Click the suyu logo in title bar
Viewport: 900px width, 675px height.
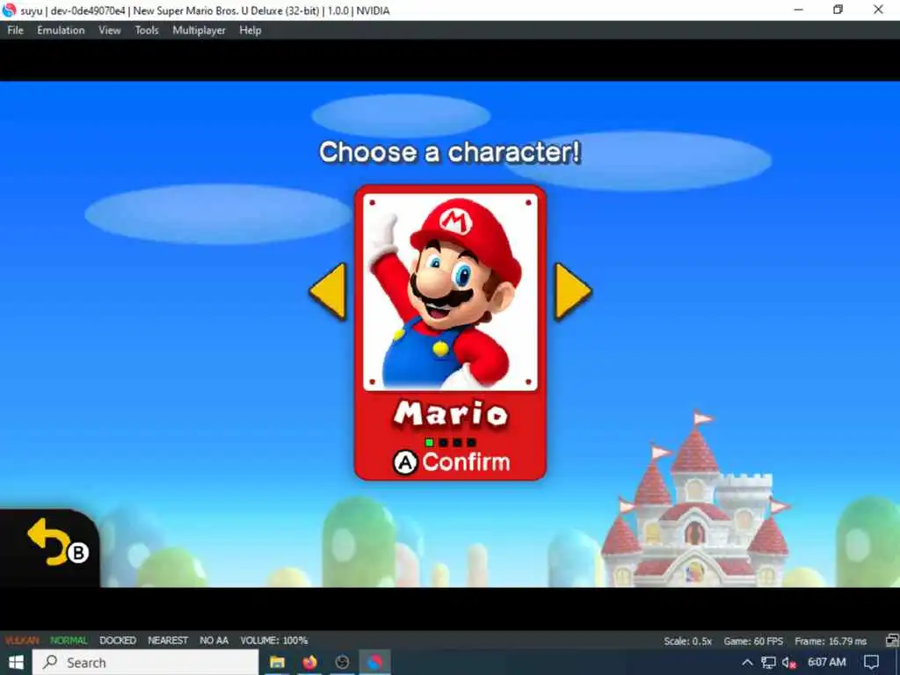click(9, 11)
